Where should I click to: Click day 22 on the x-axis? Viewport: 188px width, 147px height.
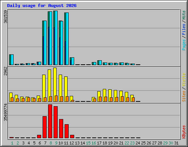click(x=127, y=143)
